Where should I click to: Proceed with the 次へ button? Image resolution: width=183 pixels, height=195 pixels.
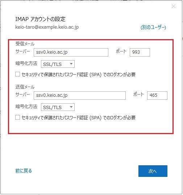click(153, 171)
